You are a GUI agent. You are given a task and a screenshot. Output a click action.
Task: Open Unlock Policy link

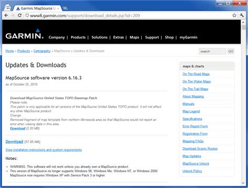pyautogui.click(x=192, y=171)
